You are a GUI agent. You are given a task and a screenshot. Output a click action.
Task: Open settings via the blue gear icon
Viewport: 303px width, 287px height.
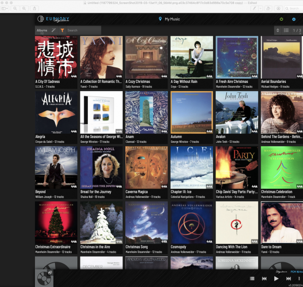[294, 19]
